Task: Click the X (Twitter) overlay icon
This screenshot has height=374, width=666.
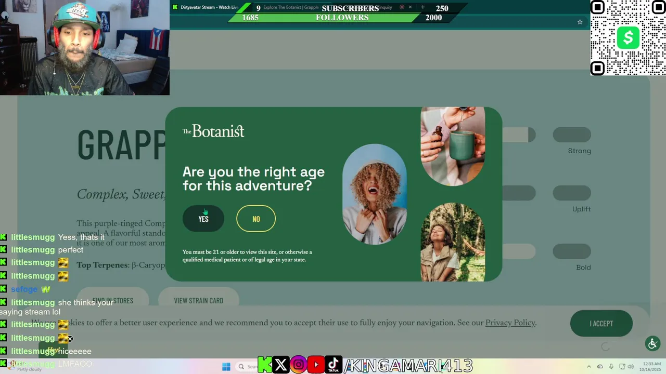Action: tap(280, 365)
